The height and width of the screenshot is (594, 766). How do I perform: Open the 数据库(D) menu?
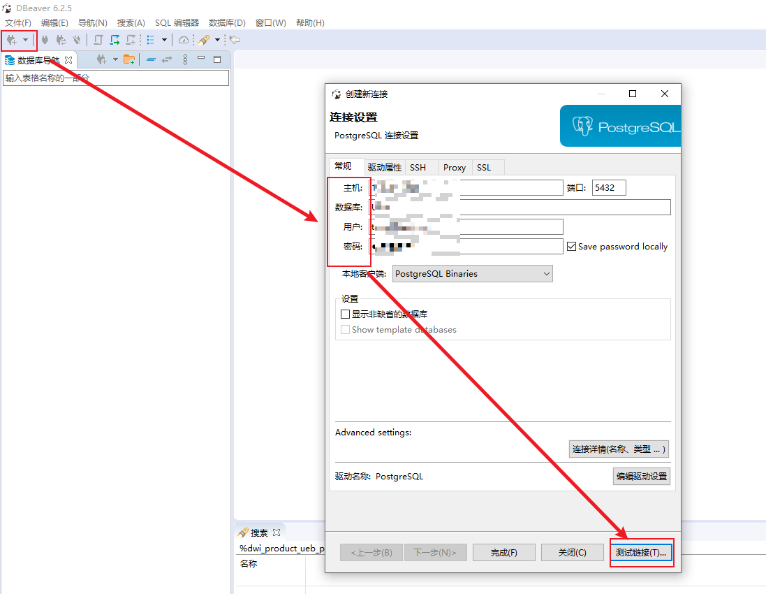pos(227,23)
